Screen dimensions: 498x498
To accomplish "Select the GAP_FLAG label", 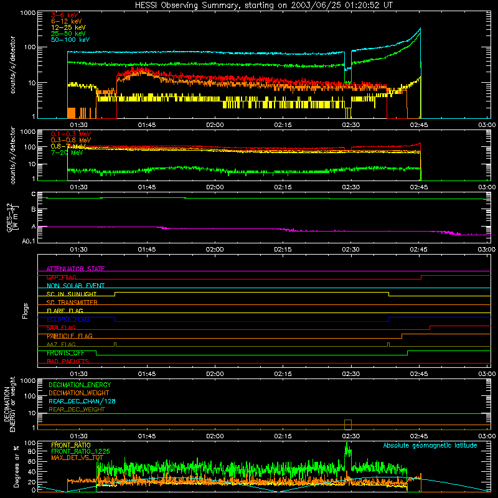I will click(61, 277).
